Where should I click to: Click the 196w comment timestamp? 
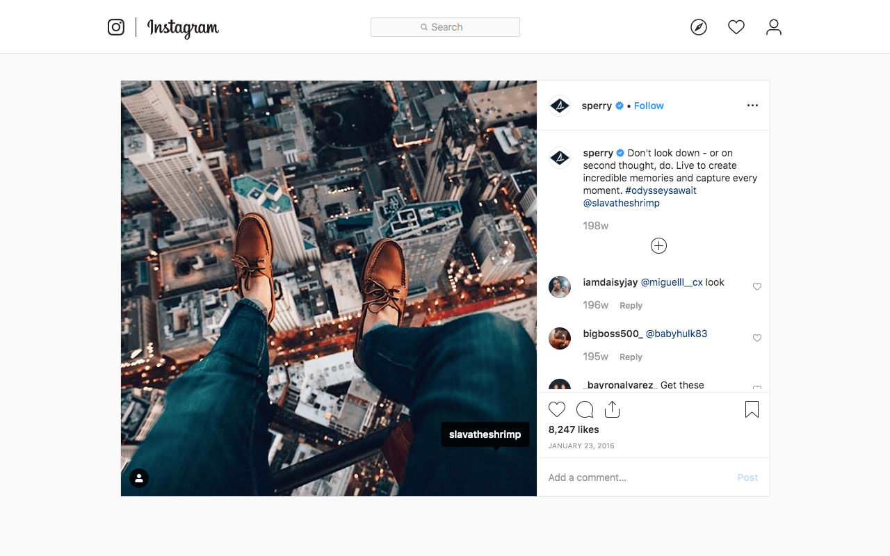pos(596,305)
